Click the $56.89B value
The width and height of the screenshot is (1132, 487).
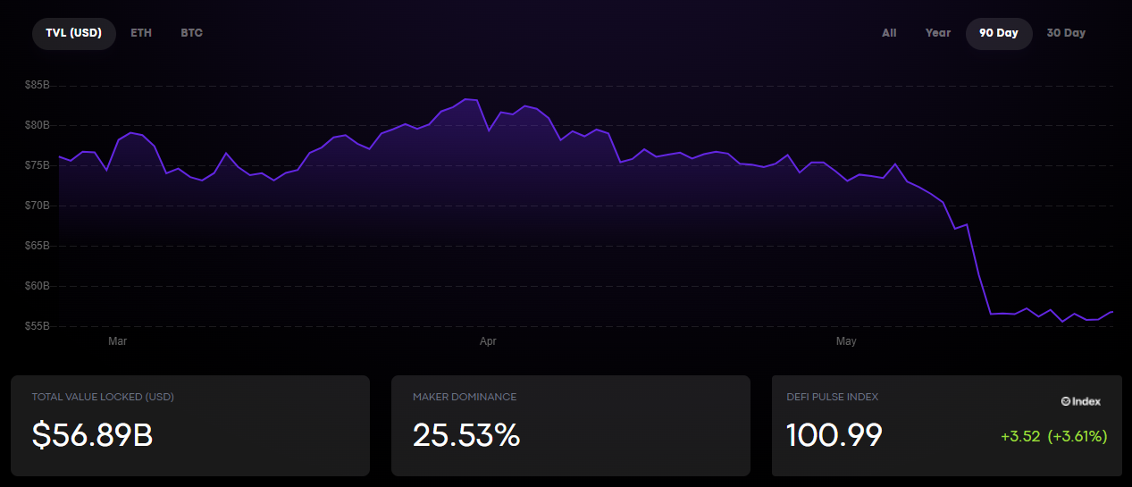[x=92, y=435]
